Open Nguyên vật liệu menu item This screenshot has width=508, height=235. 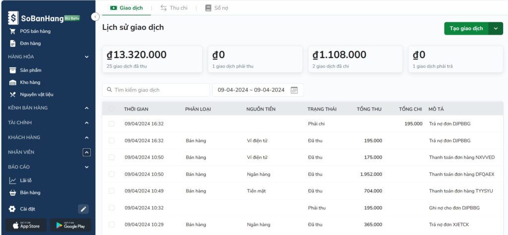click(x=37, y=95)
